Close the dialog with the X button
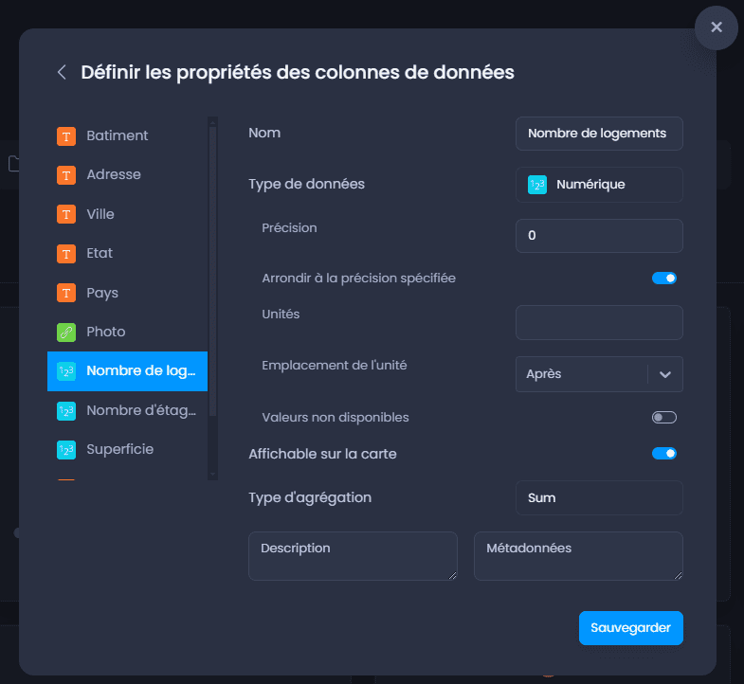This screenshot has height=684, width=744. click(x=716, y=27)
